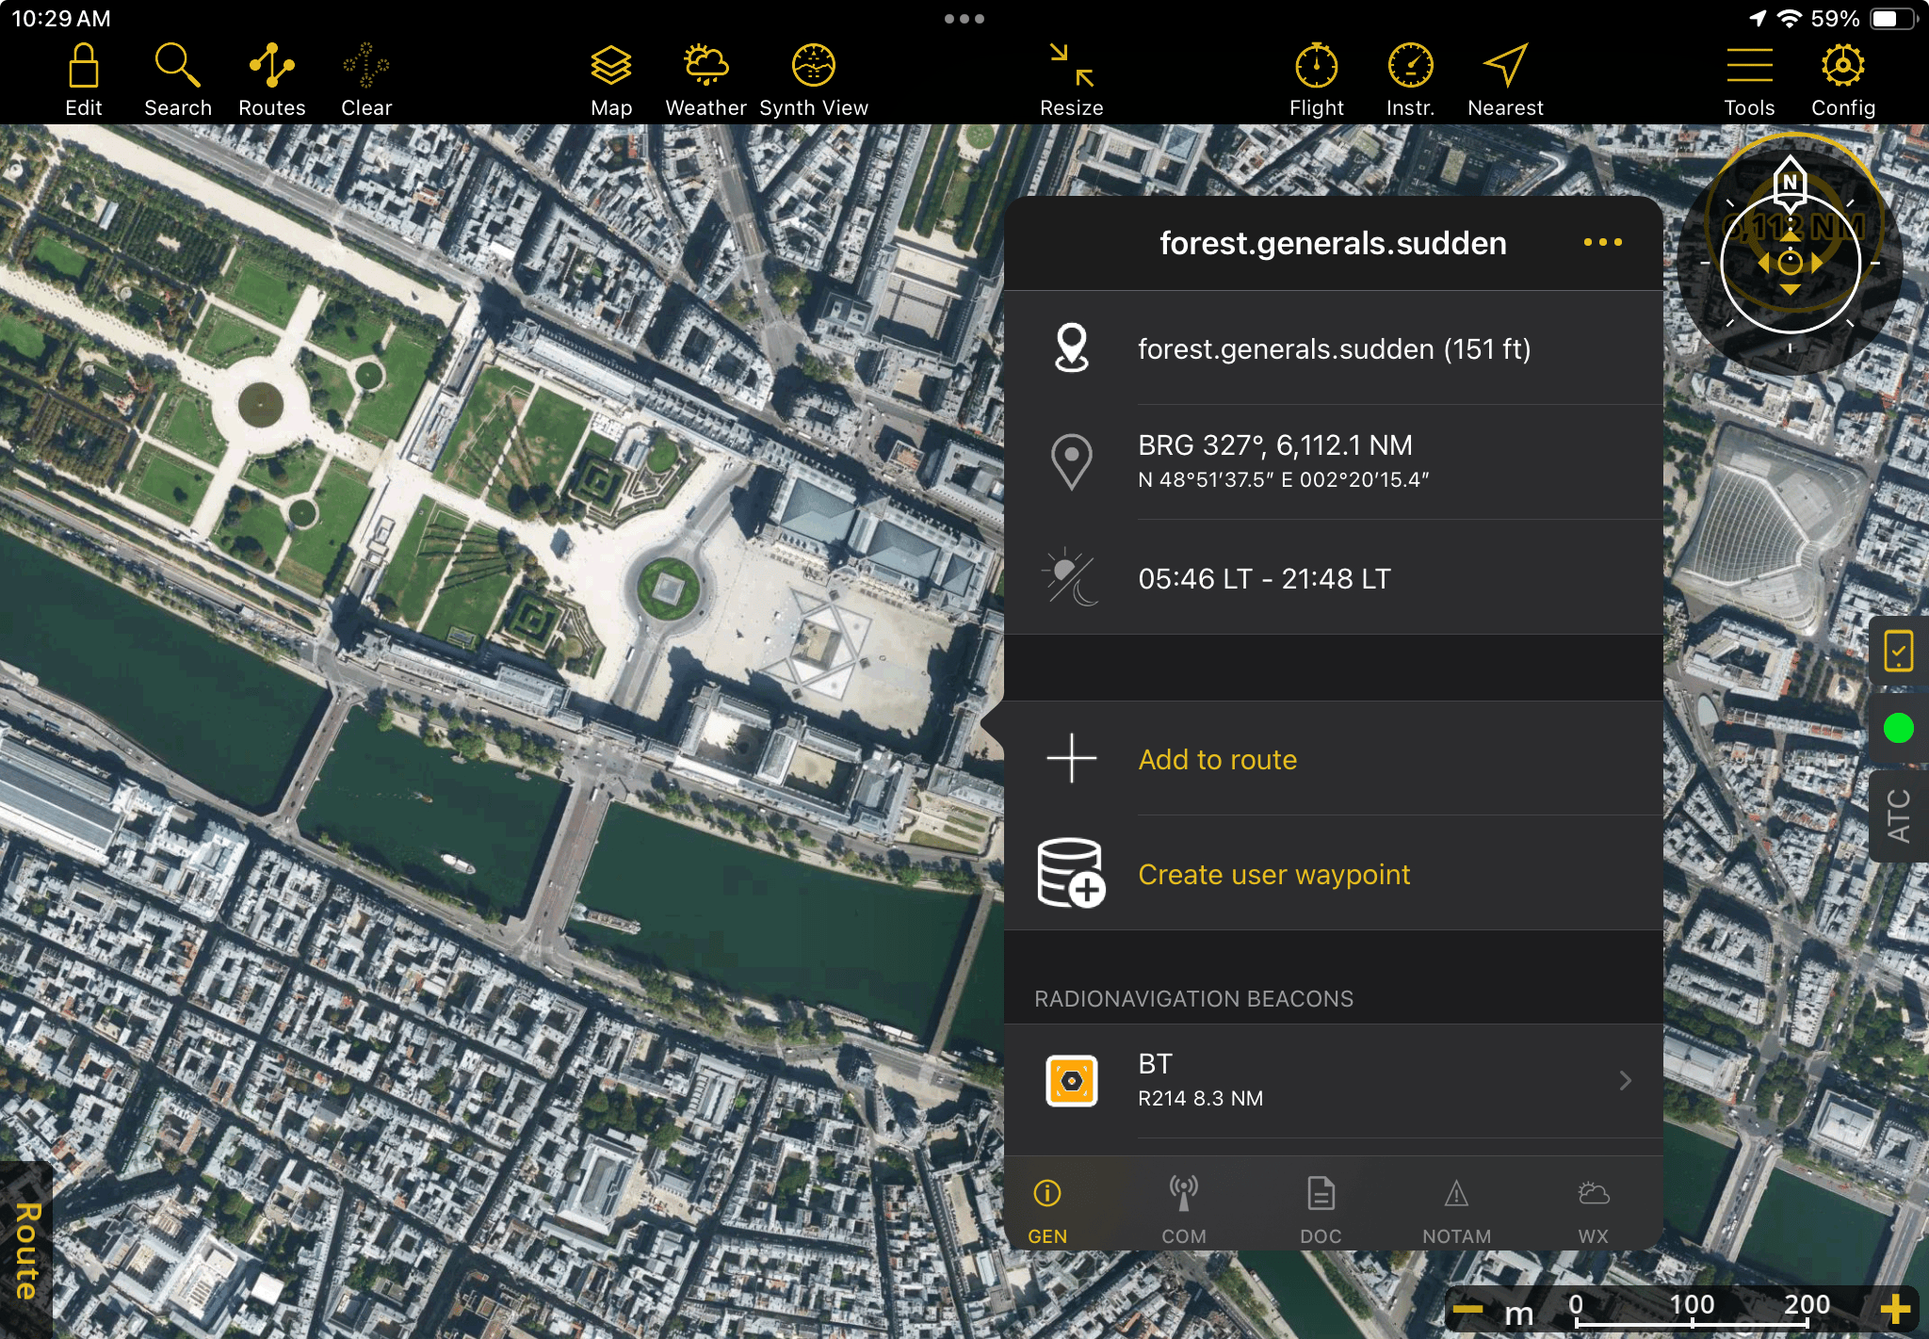The image size is (1929, 1339).
Task: Tap RADIONAVIGATION BEACONS section header
Action: [1193, 998]
